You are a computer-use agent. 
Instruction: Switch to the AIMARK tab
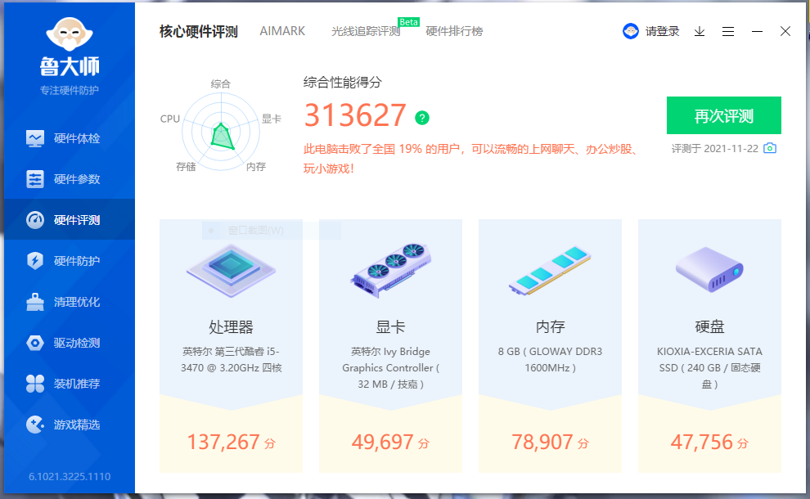pos(282,31)
